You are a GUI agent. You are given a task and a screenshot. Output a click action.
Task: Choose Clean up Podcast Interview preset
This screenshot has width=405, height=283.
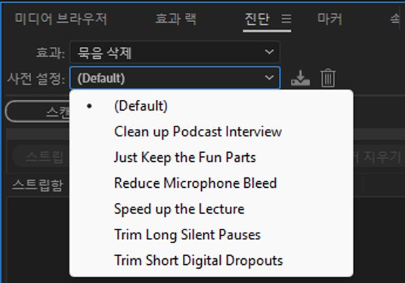(211, 132)
